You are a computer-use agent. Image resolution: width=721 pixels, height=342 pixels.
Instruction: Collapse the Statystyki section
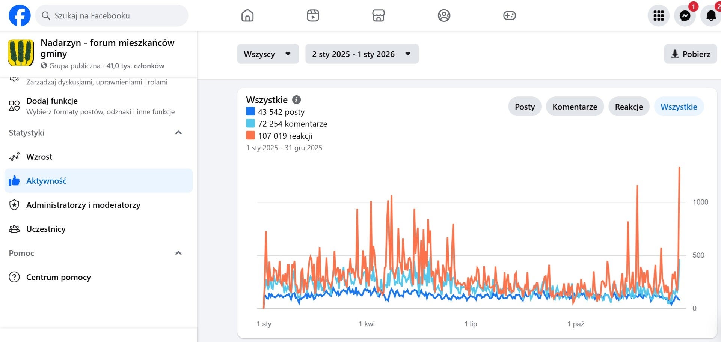click(x=179, y=133)
